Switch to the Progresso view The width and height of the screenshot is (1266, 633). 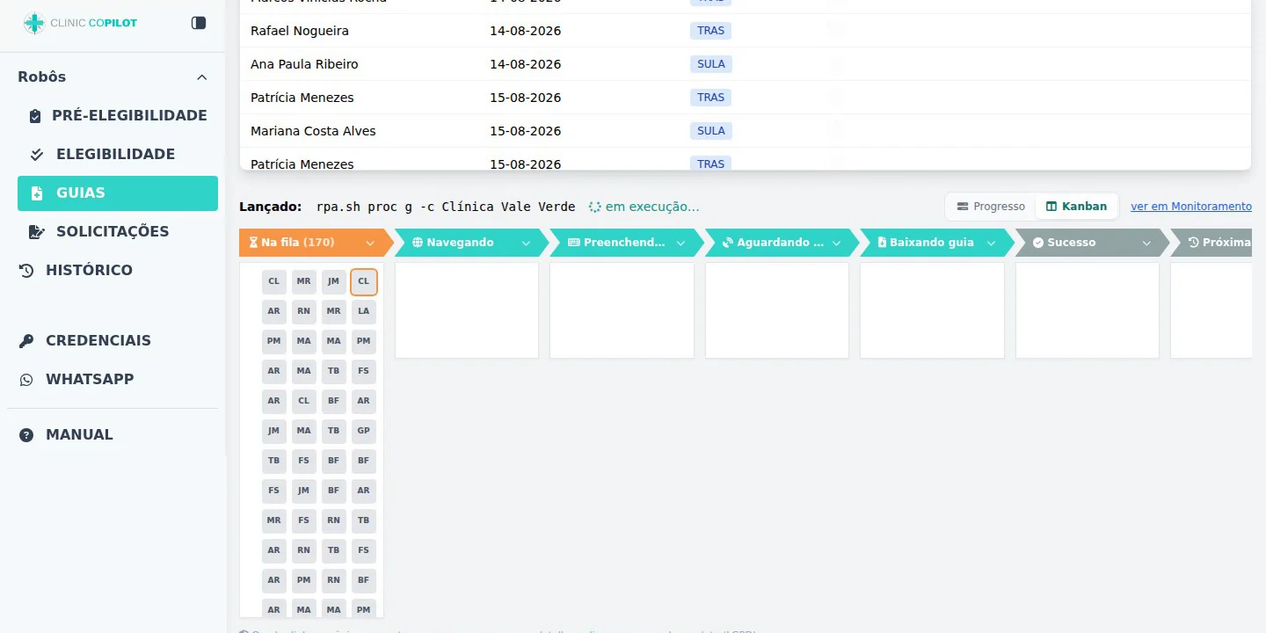click(x=991, y=207)
